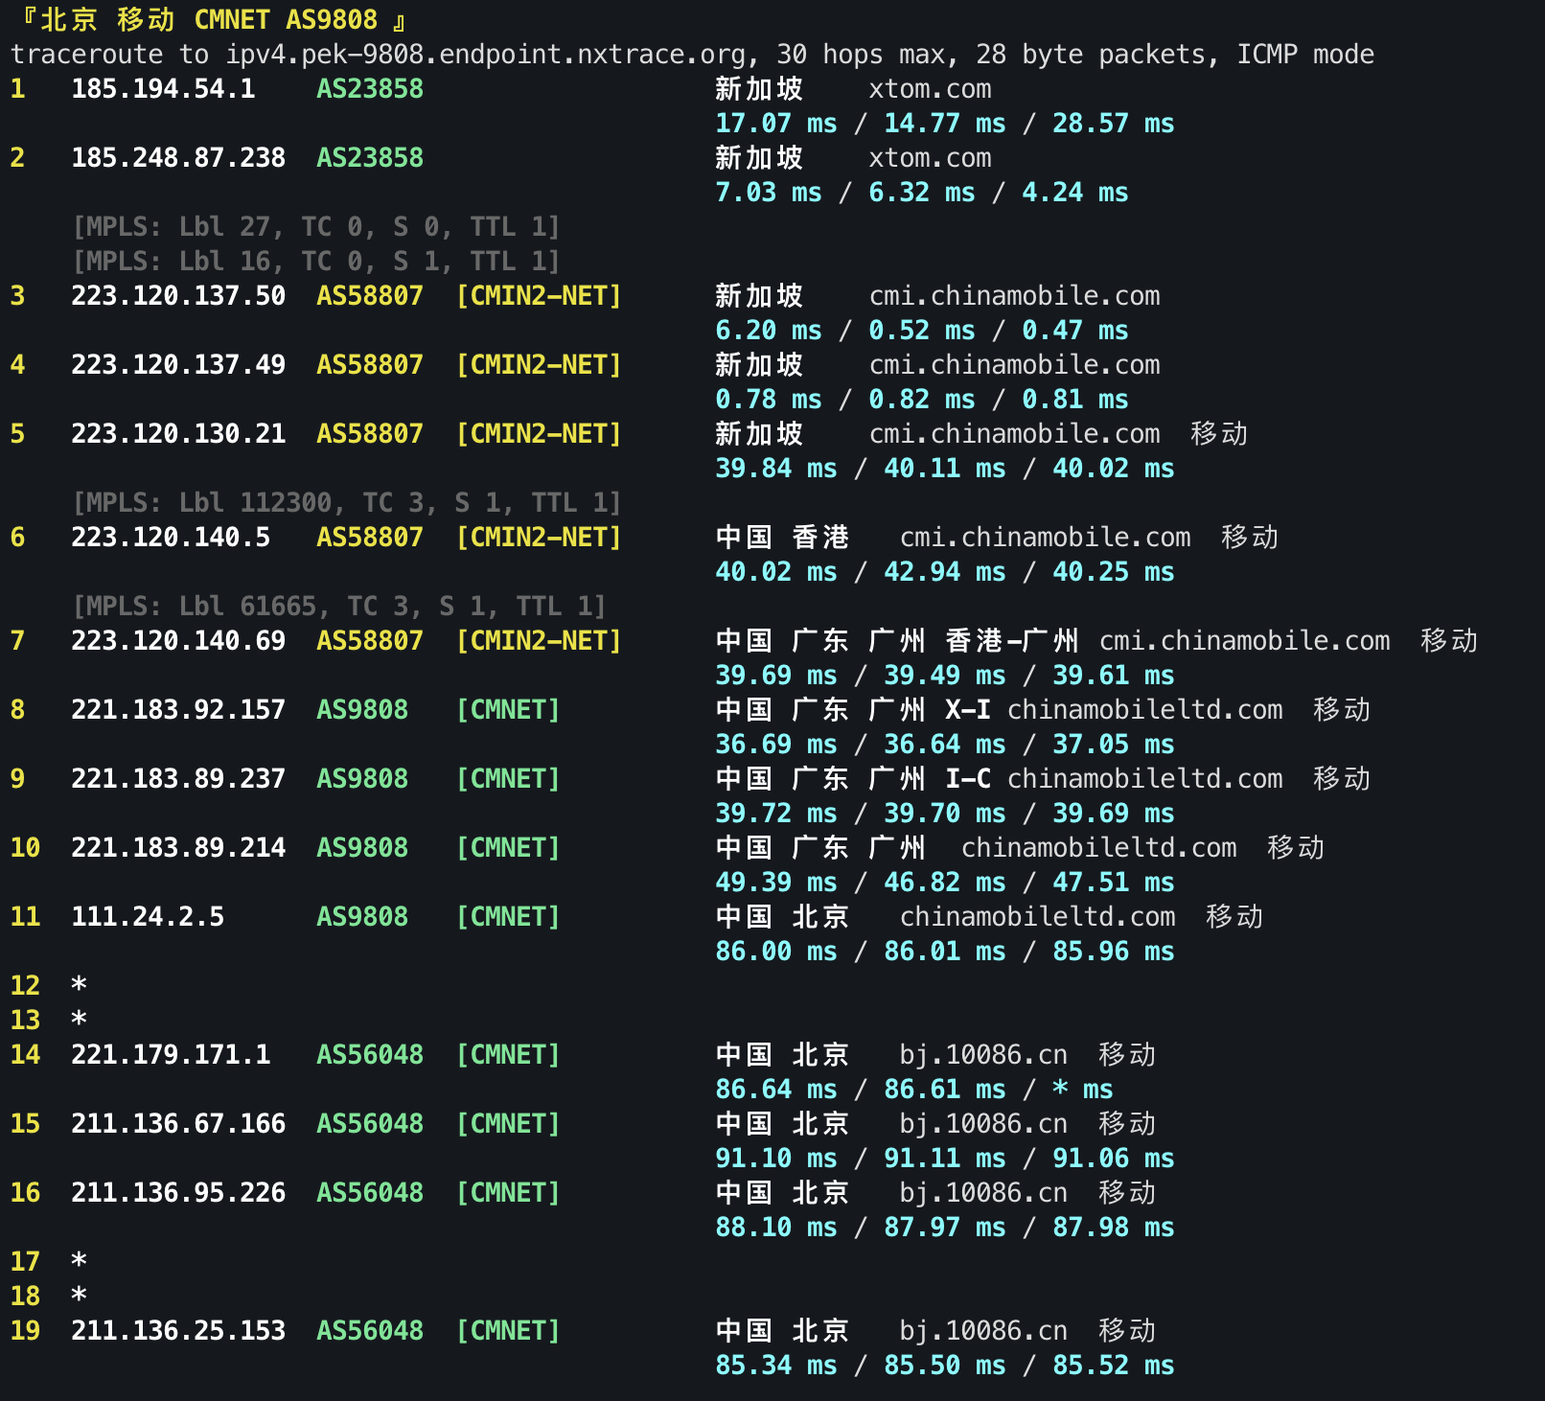Screen dimensions: 1545x1401
Task: Click AS56048 on hop 14 row
Action: [x=370, y=1055]
